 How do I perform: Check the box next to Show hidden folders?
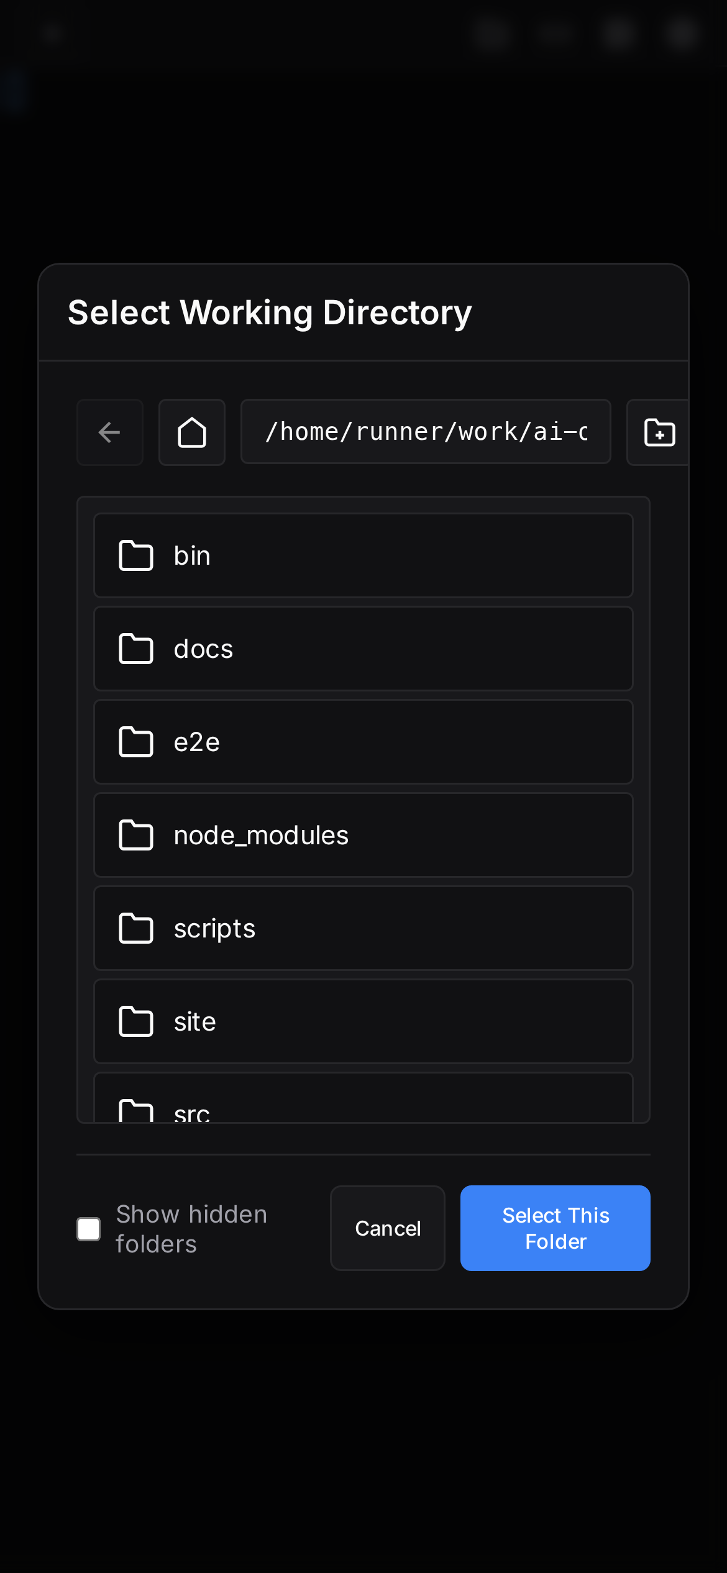point(88,1228)
